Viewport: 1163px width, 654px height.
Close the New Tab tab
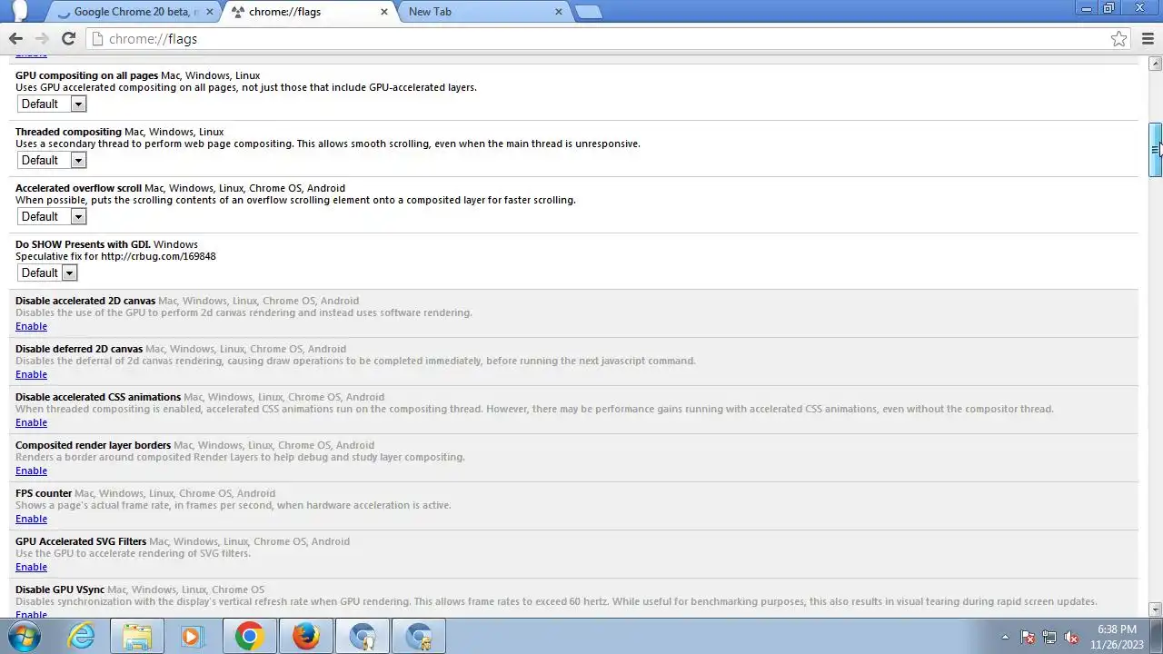pos(558,12)
